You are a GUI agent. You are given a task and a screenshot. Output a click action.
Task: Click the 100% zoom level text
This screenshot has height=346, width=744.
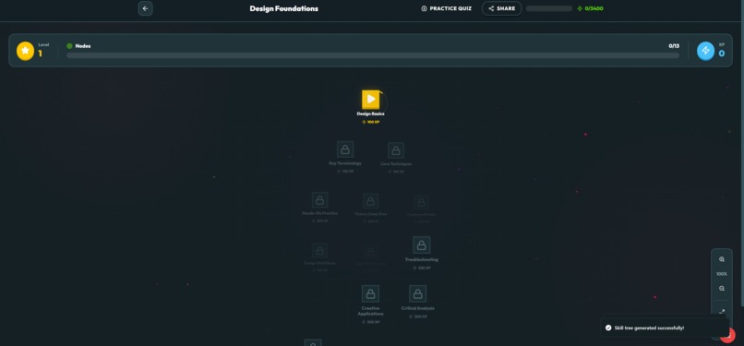tap(722, 274)
